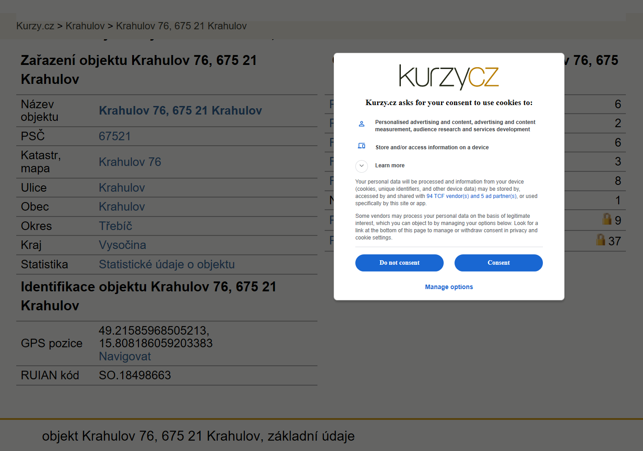The image size is (643, 451).
Task: Open Manage options link
Action: click(x=449, y=287)
